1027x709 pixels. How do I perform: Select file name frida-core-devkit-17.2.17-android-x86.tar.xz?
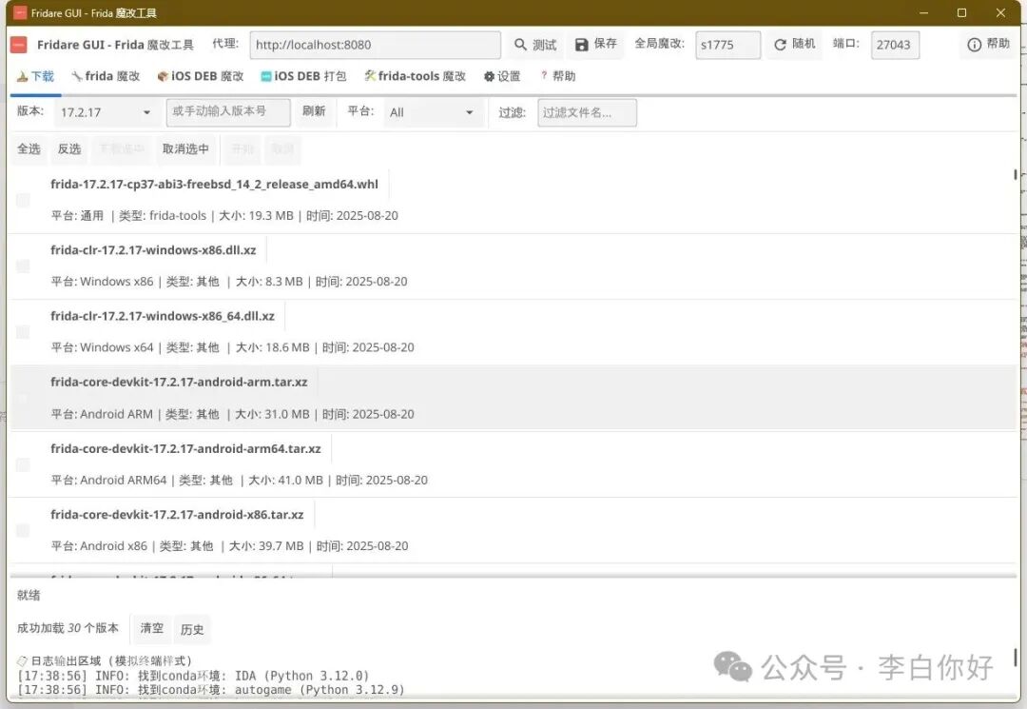pos(177,515)
